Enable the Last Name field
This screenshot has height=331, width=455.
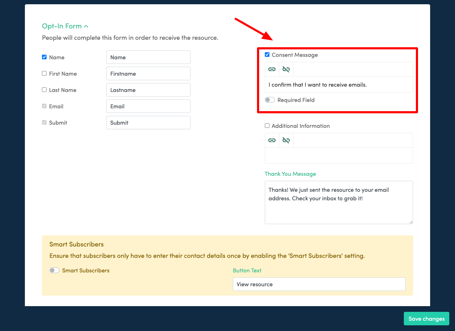click(x=44, y=89)
